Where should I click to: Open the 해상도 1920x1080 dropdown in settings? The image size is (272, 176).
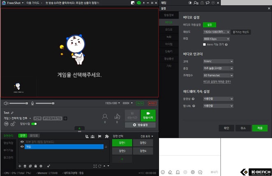point(216,32)
